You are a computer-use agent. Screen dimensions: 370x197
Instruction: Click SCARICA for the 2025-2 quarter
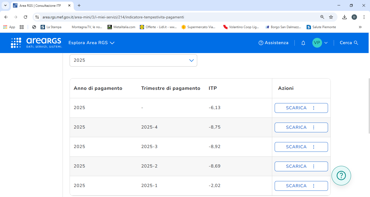(x=296, y=166)
